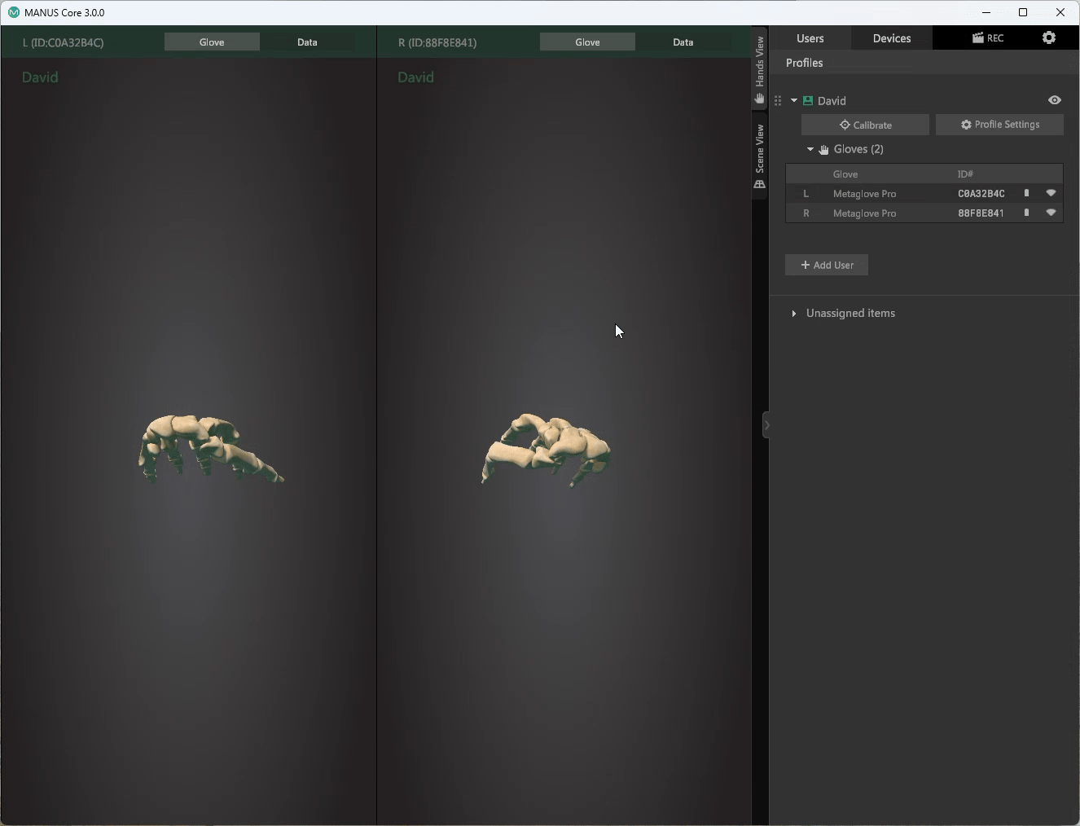Switch left hand panel to Data view

point(307,42)
